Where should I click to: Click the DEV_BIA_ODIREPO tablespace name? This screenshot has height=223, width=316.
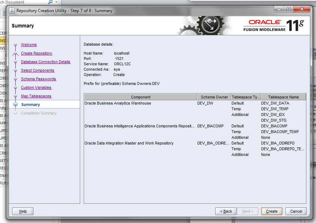point(278,143)
